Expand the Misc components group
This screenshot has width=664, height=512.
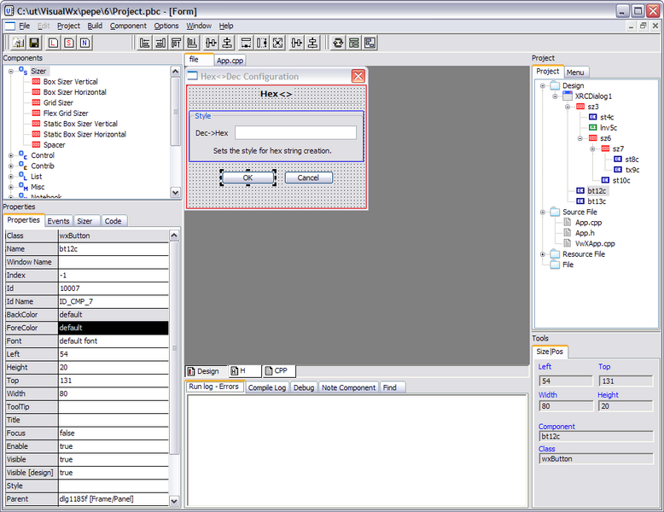(x=11, y=187)
